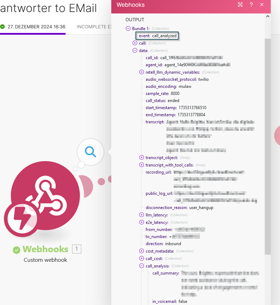
Task: Click the magnifying glass inspector bubble
Action: (x=90, y=152)
